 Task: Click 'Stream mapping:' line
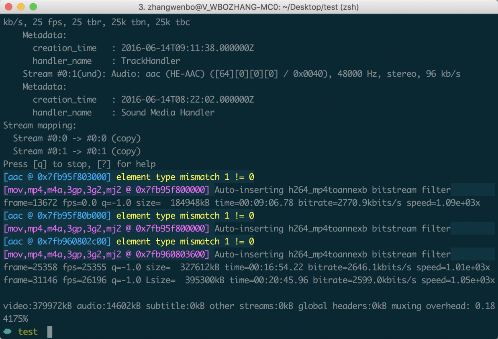tap(40, 126)
